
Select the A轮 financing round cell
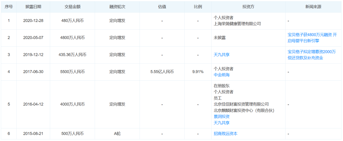[x=118, y=134]
